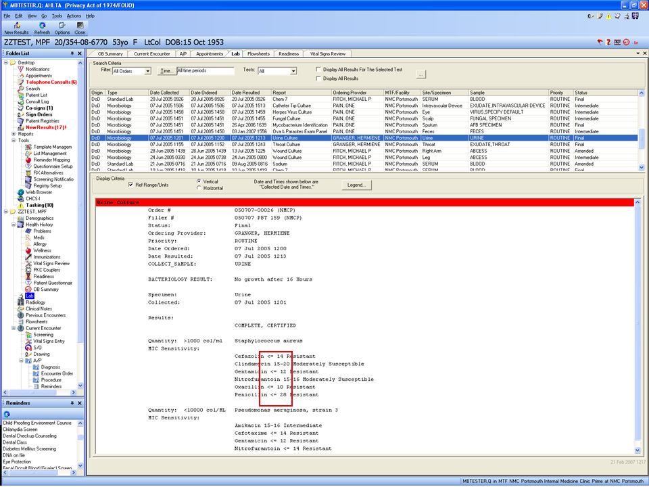Check the Display All Results checkbox
The width and height of the screenshot is (649, 487).
(318, 78)
